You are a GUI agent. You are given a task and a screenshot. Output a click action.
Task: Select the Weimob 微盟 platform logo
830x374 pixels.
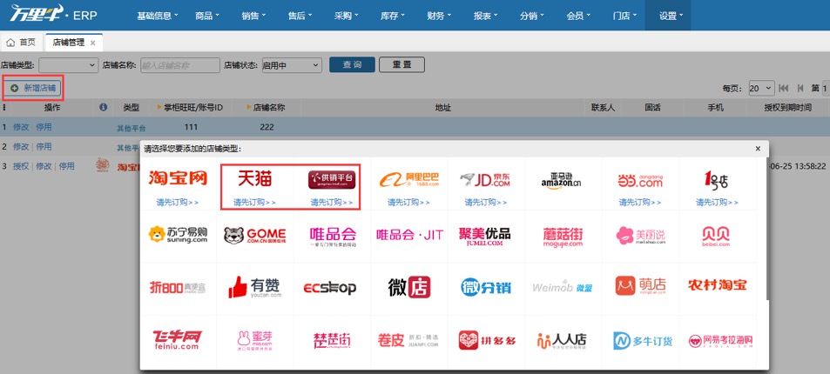tap(562, 287)
